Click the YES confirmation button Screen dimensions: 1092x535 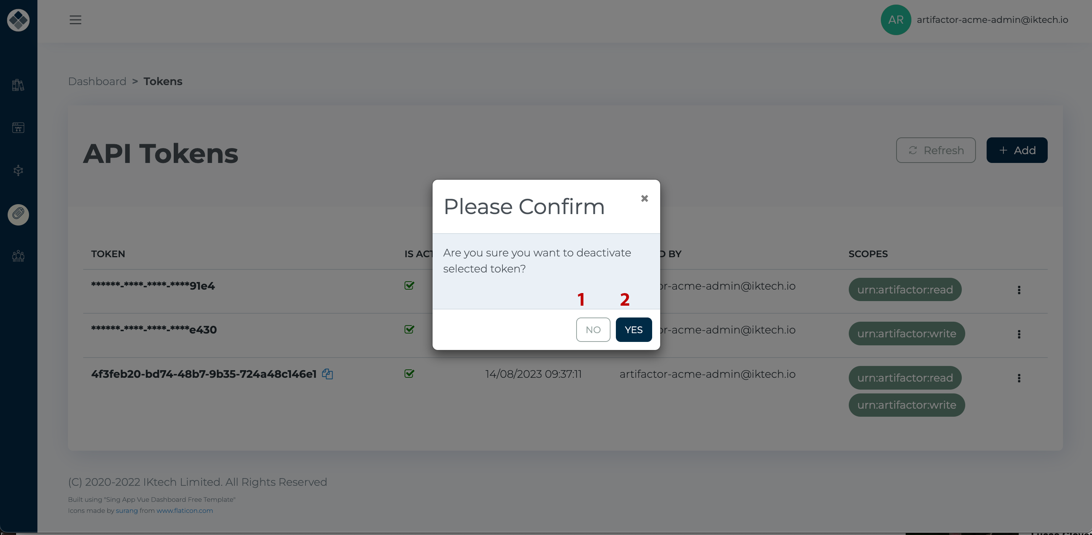(633, 329)
